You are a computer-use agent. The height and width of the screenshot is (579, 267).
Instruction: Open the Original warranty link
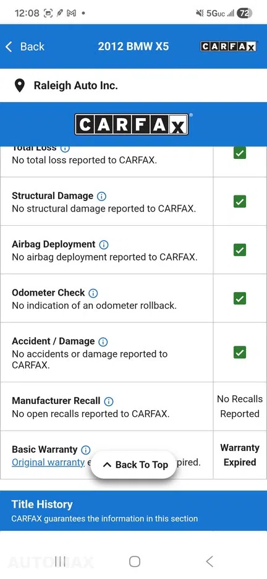click(x=48, y=462)
